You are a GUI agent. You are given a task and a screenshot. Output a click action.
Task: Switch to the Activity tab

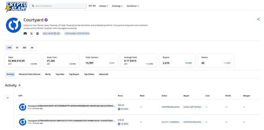pyautogui.click(x=10, y=74)
